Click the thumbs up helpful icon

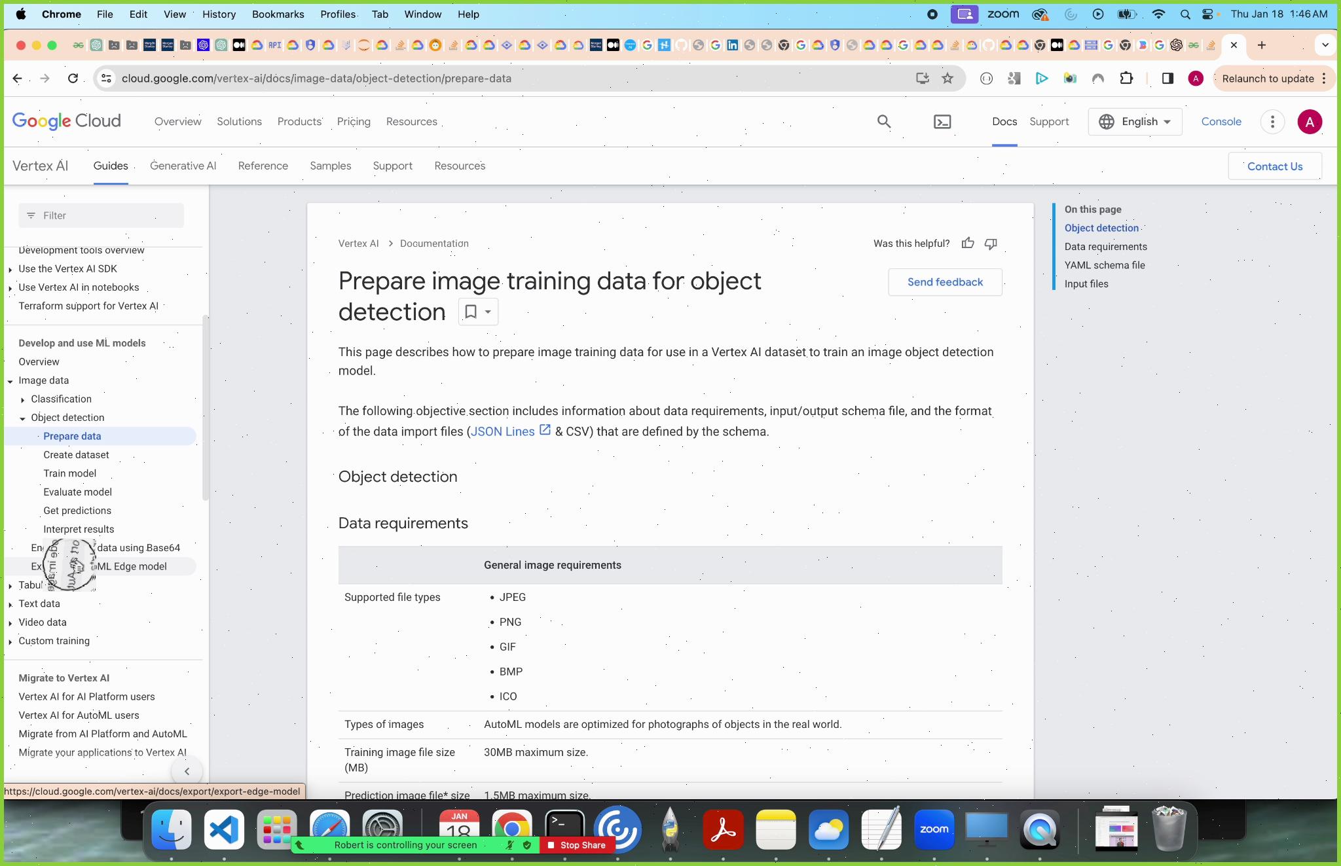(x=968, y=244)
